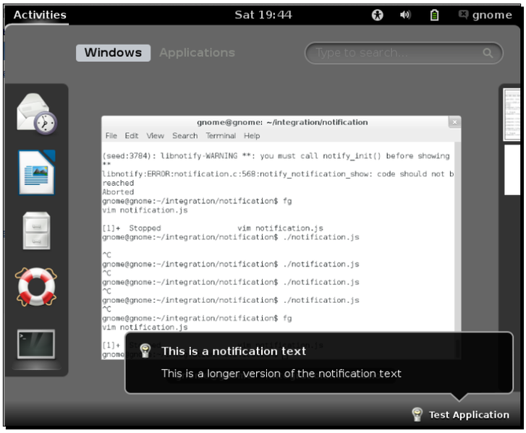Close the terminal window preview
Screen dimensions: 526x433
[454, 122]
